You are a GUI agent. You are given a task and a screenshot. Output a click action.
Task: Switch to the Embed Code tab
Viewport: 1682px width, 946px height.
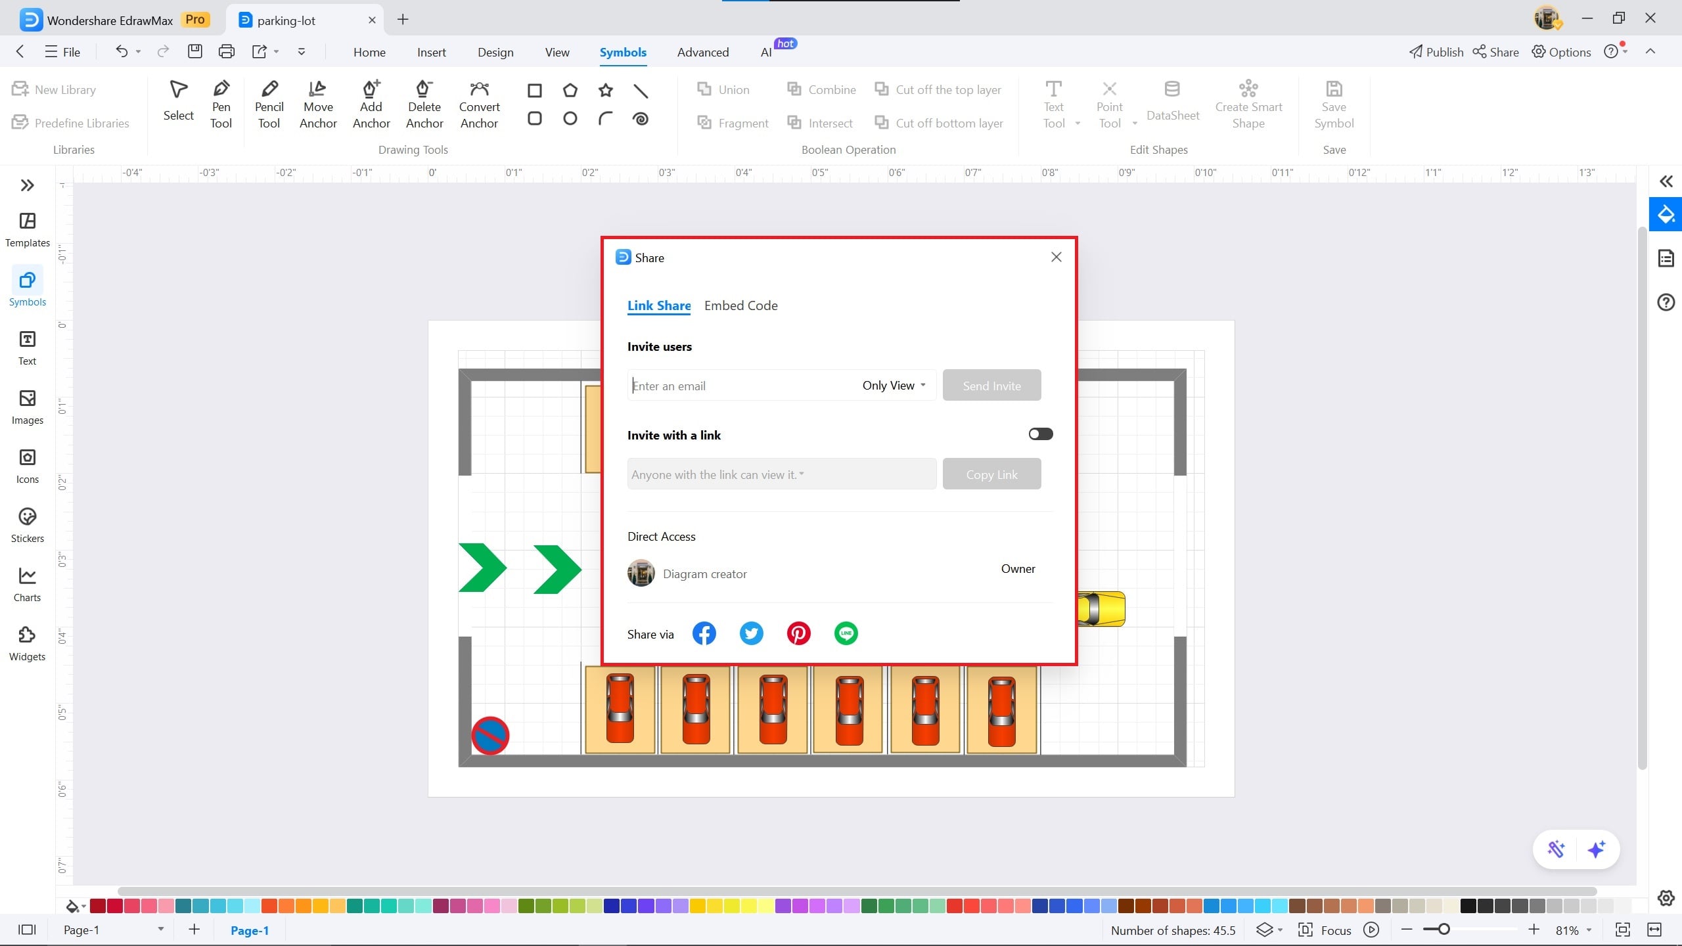(740, 305)
